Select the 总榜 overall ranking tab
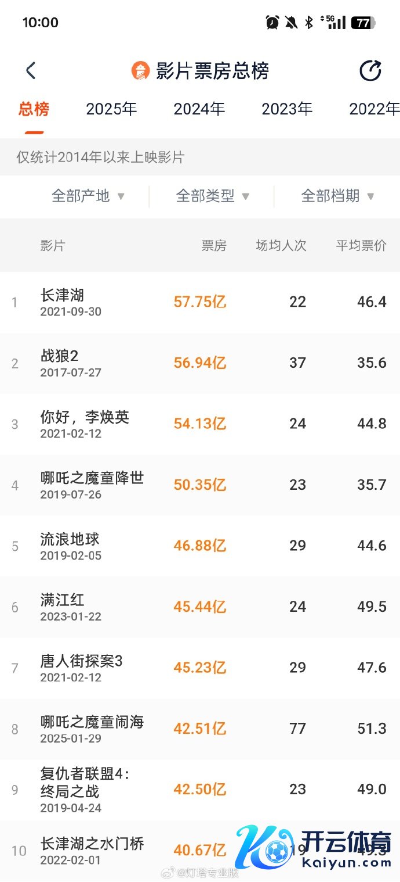Image resolution: width=400 pixels, height=882 pixels. (x=34, y=109)
